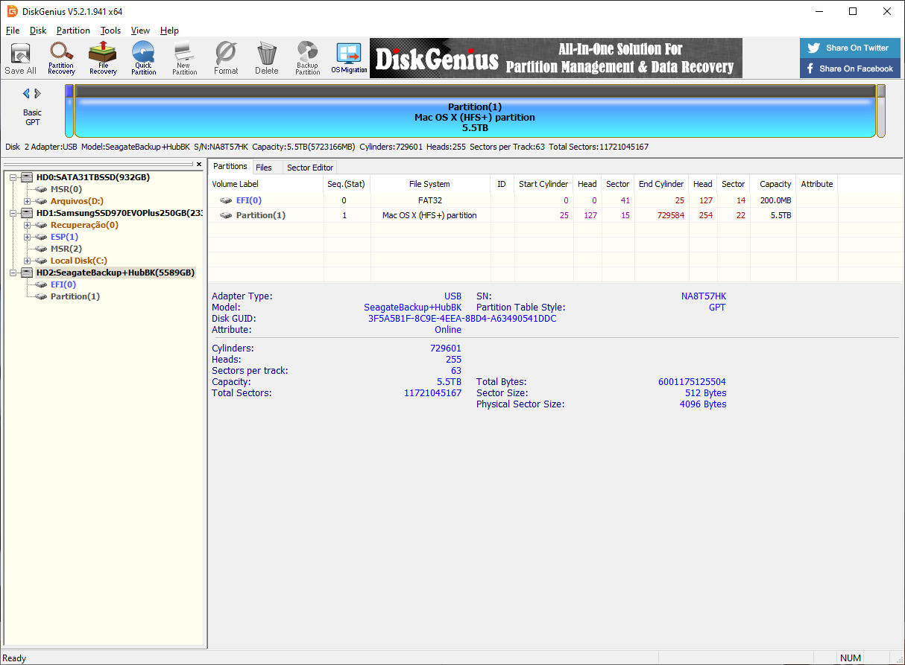The width and height of the screenshot is (905, 665).
Task: Expand the Arquivos(D:) tree node
Action: [27, 201]
